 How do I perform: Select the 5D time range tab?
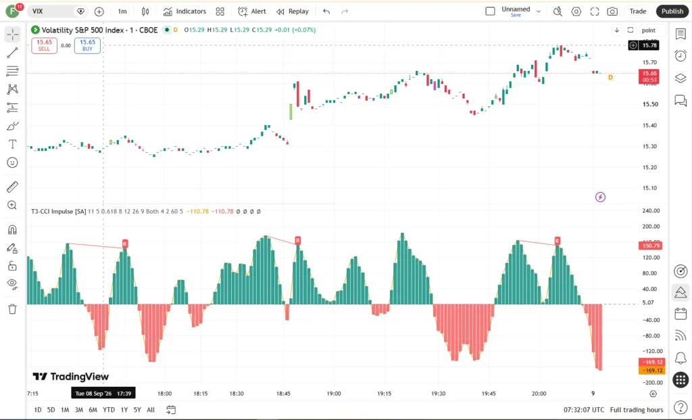[x=51, y=410]
